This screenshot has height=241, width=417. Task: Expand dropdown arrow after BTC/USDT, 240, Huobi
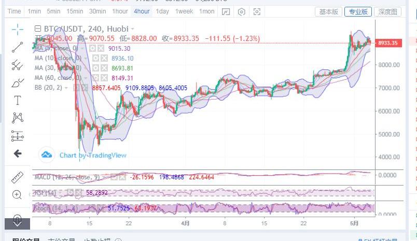point(132,29)
